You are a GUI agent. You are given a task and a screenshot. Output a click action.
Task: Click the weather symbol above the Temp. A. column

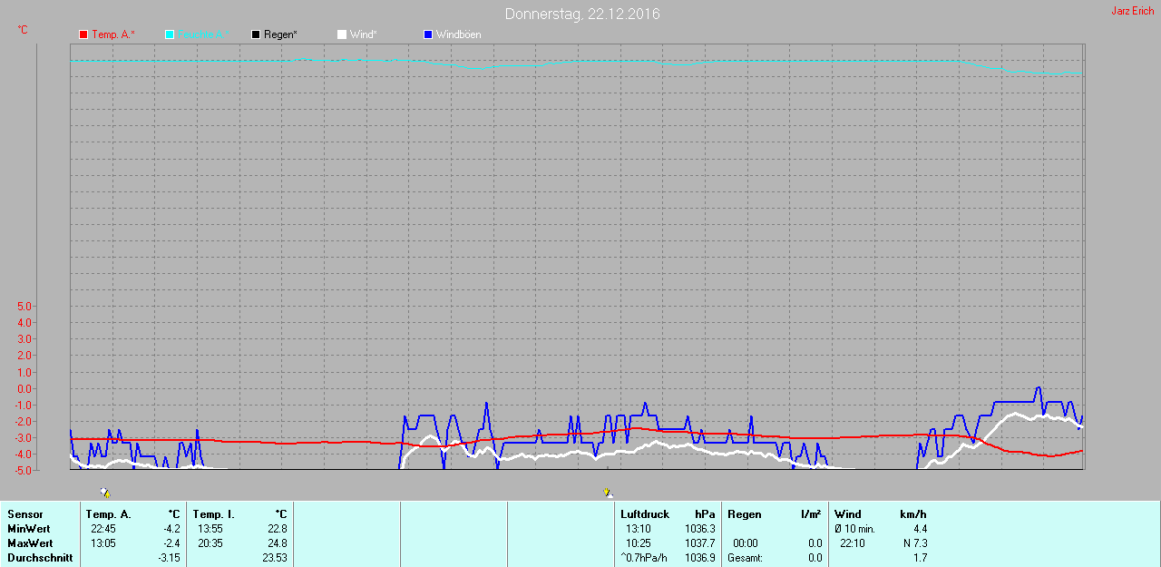105,492
